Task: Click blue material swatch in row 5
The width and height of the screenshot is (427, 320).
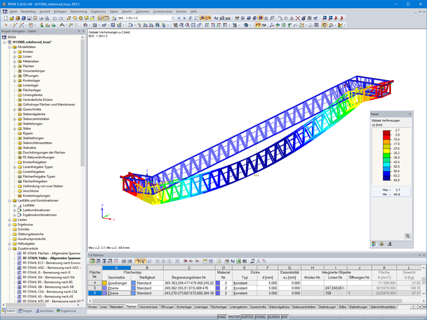Action: click(218, 288)
